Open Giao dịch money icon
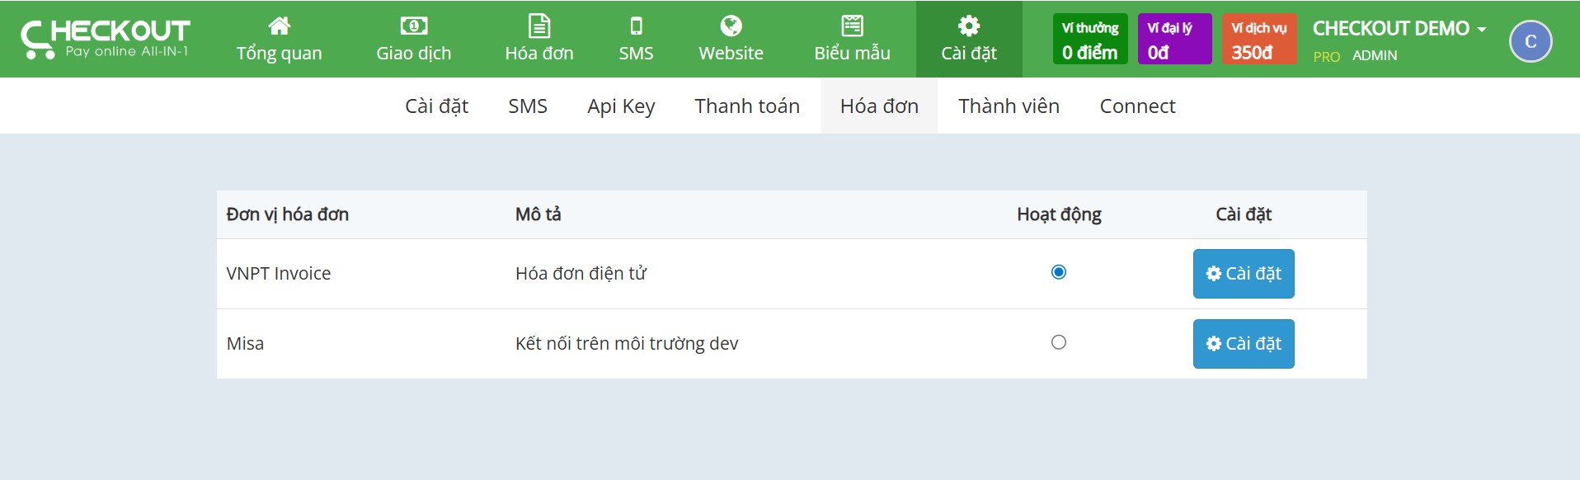The height and width of the screenshot is (480, 1580). pos(413,26)
